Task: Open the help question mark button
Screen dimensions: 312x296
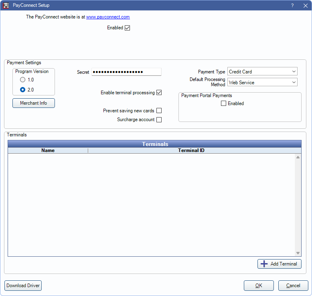Action: click(292, 5)
